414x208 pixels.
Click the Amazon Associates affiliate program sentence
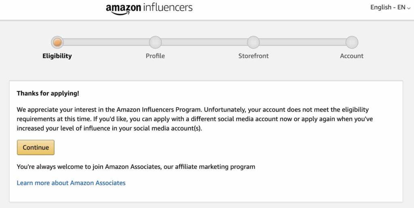[x=136, y=167]
